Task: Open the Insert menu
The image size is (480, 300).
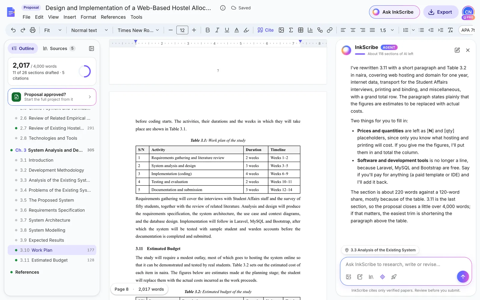Action: point(70,17)
